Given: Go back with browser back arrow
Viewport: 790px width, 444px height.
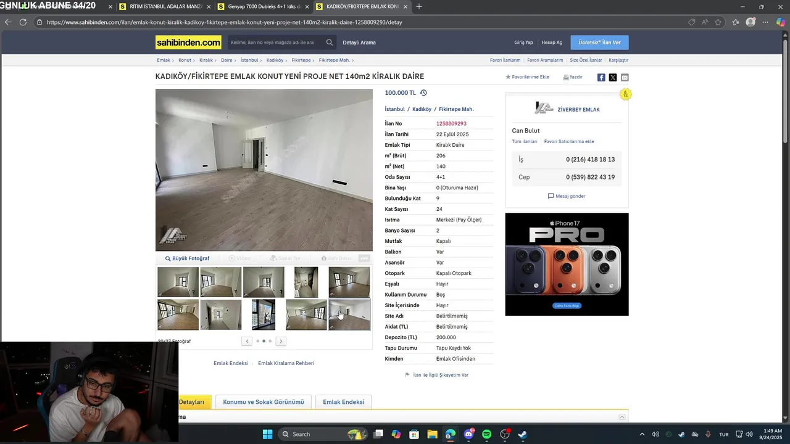Looking at the screenshot, I should pyautogui.click(x=8, y=22).
